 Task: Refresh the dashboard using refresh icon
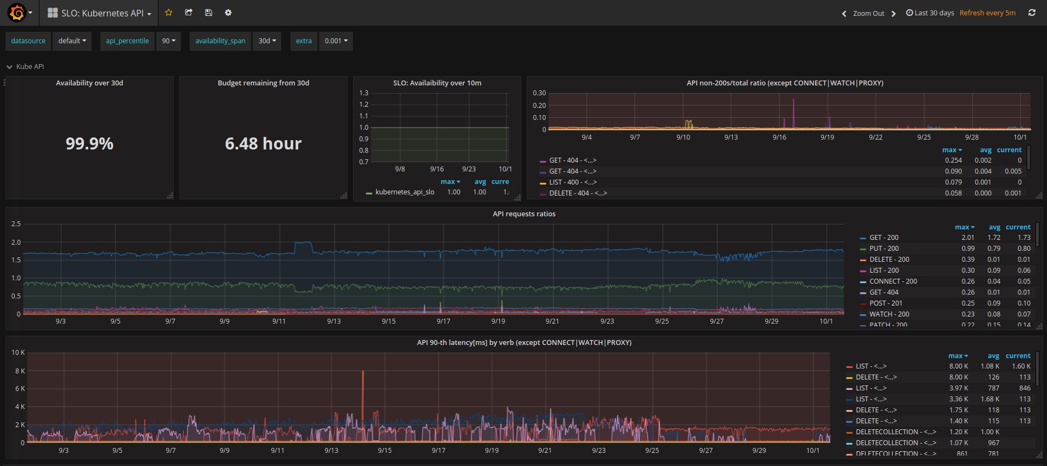click(1032, 13)
